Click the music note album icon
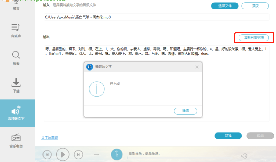The image size is (276, 162). click(x=116, y=154)
